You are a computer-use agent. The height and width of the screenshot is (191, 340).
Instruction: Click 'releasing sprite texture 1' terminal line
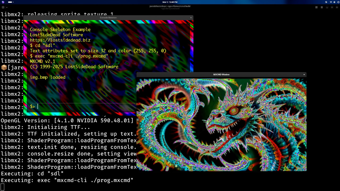click(57, 14)
